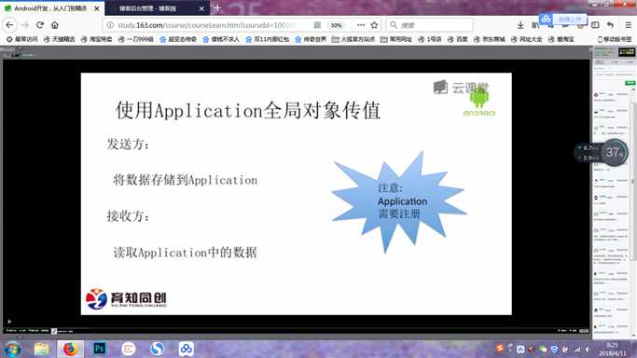Open the Baidu cloud taskbar app
The height and width of the screenshot is (358, 637).
click(186, 349)
